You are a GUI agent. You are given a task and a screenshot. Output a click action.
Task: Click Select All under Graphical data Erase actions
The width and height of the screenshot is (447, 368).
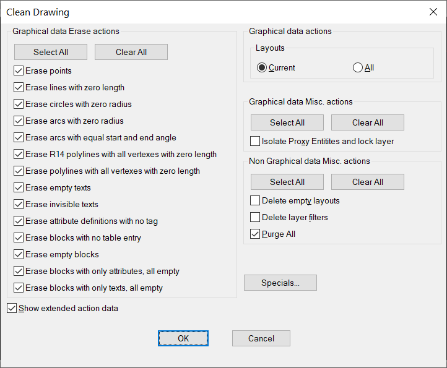point(51,52)
